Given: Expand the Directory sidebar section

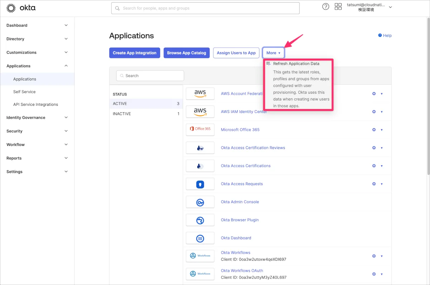Looking at the screenshot, I should tap(37, 39).
